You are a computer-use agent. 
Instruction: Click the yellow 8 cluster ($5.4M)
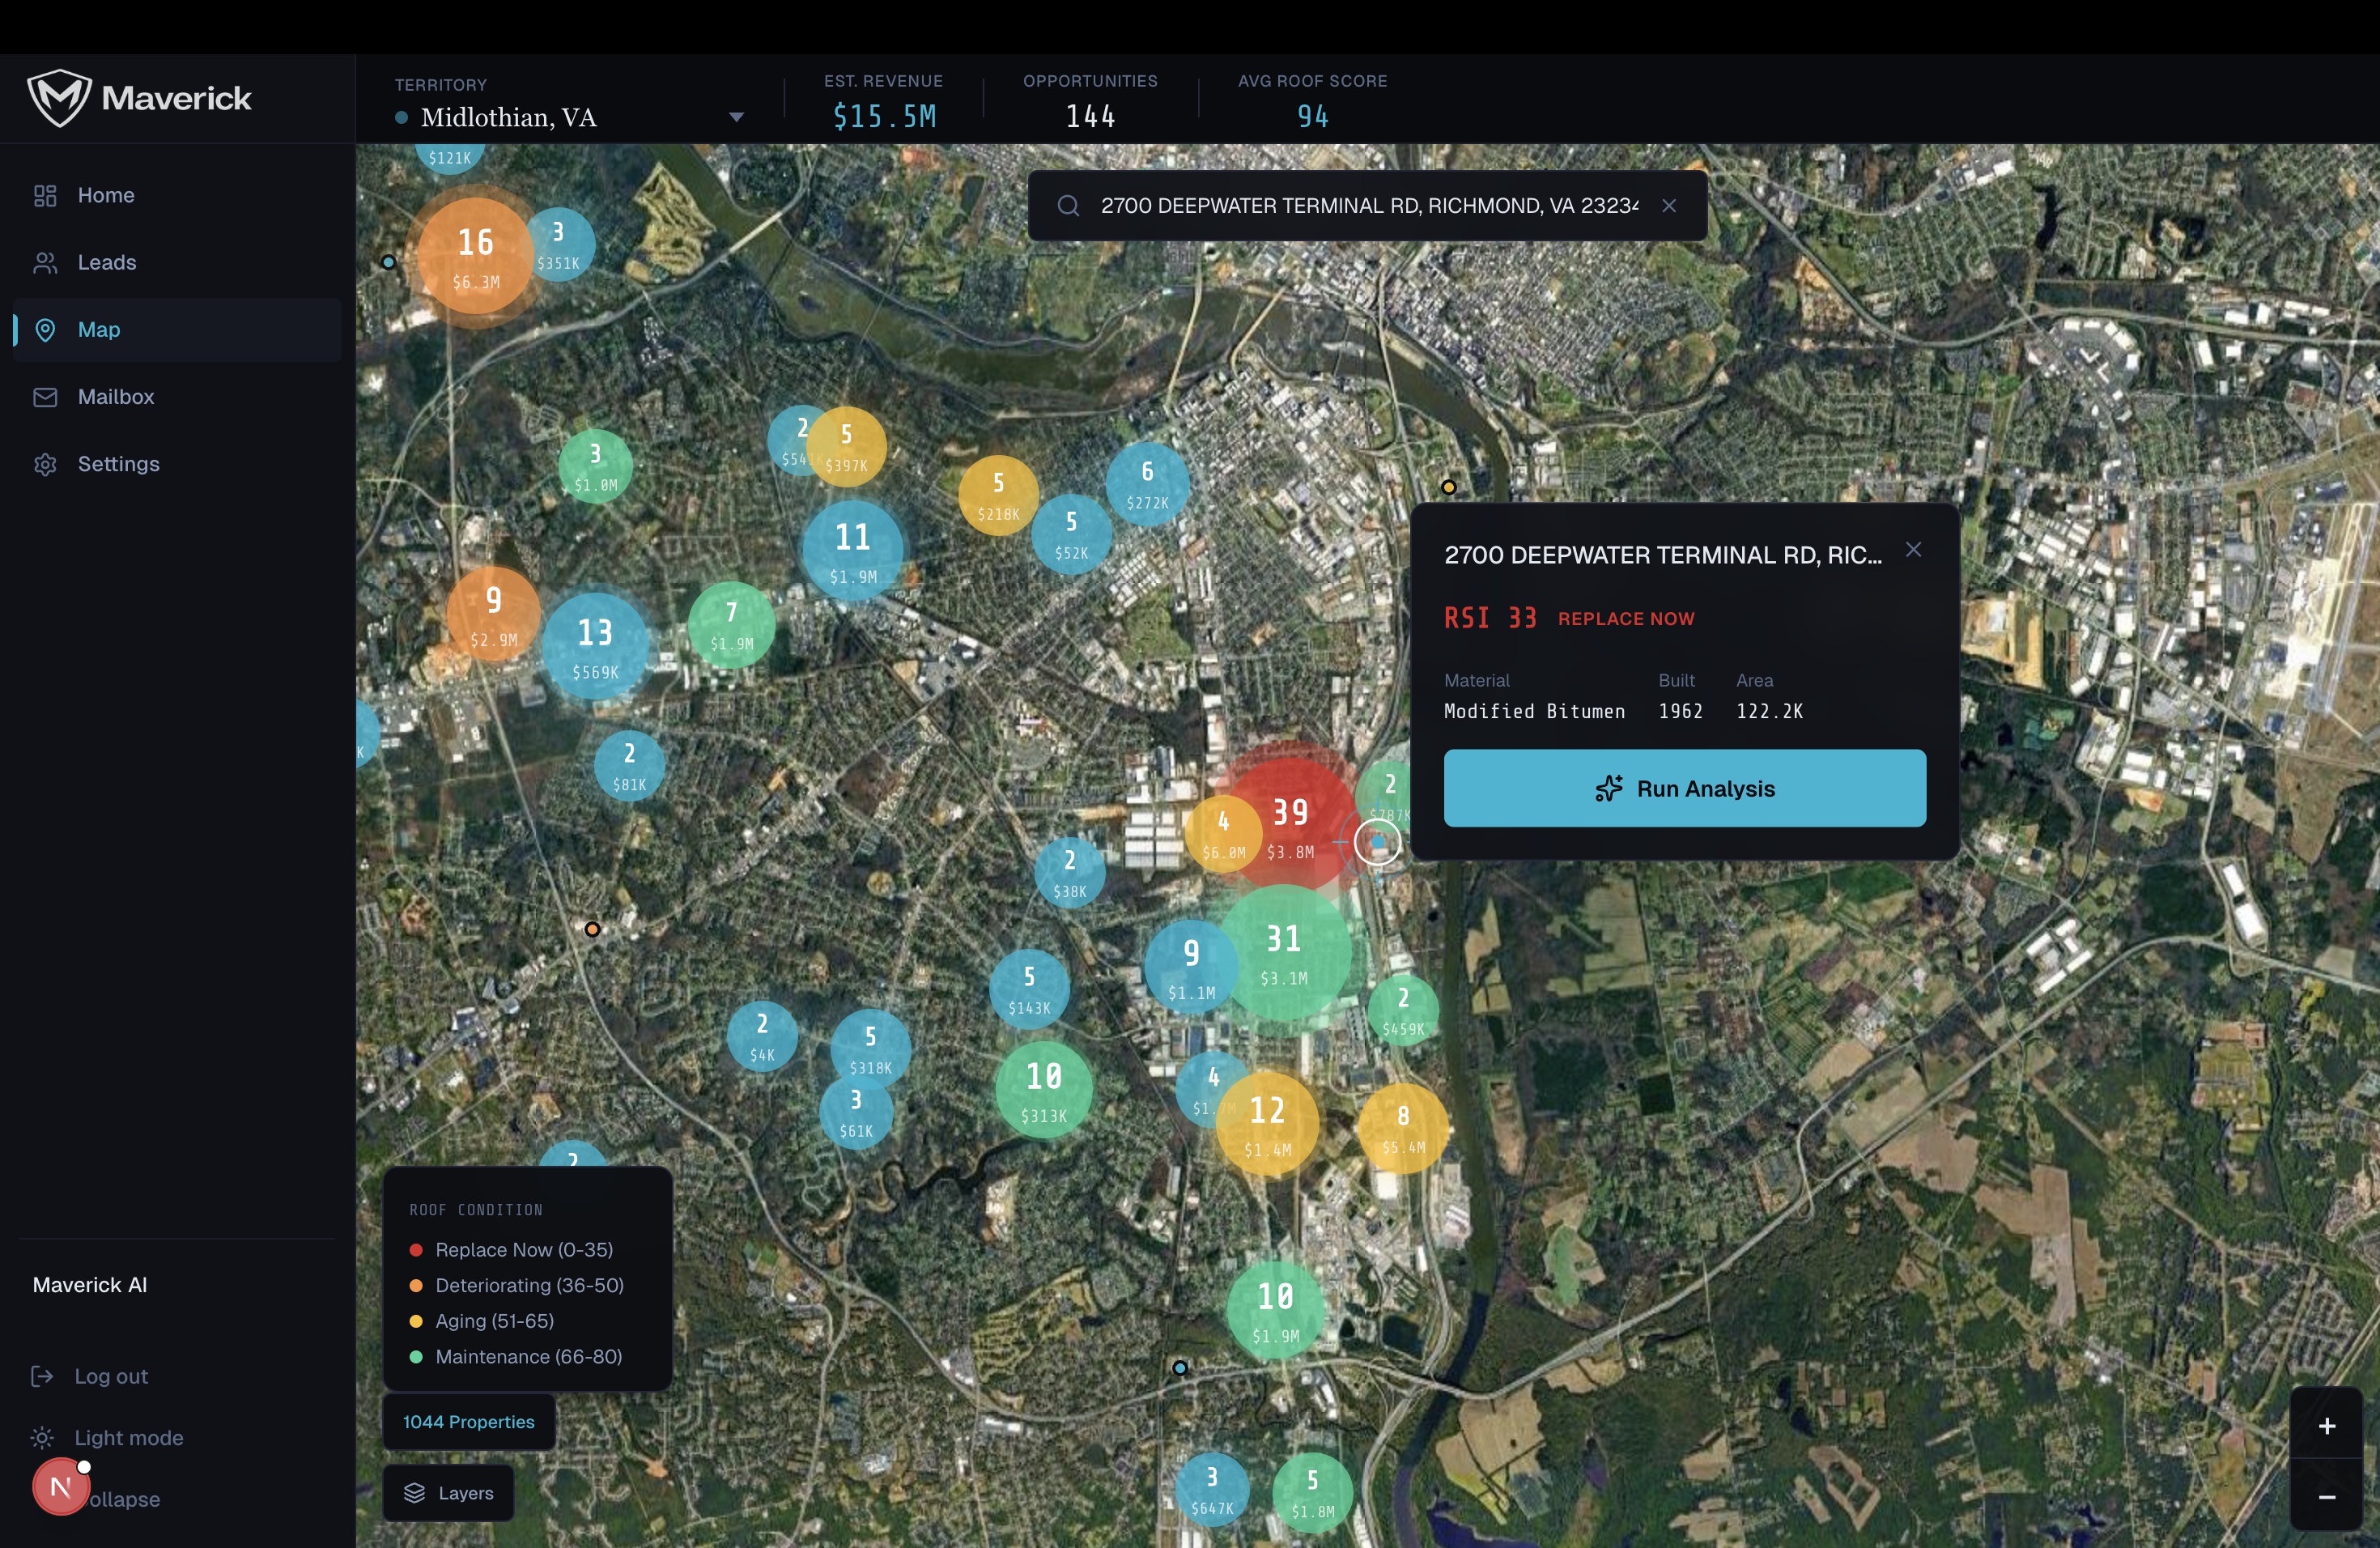click(1403, 1129)
